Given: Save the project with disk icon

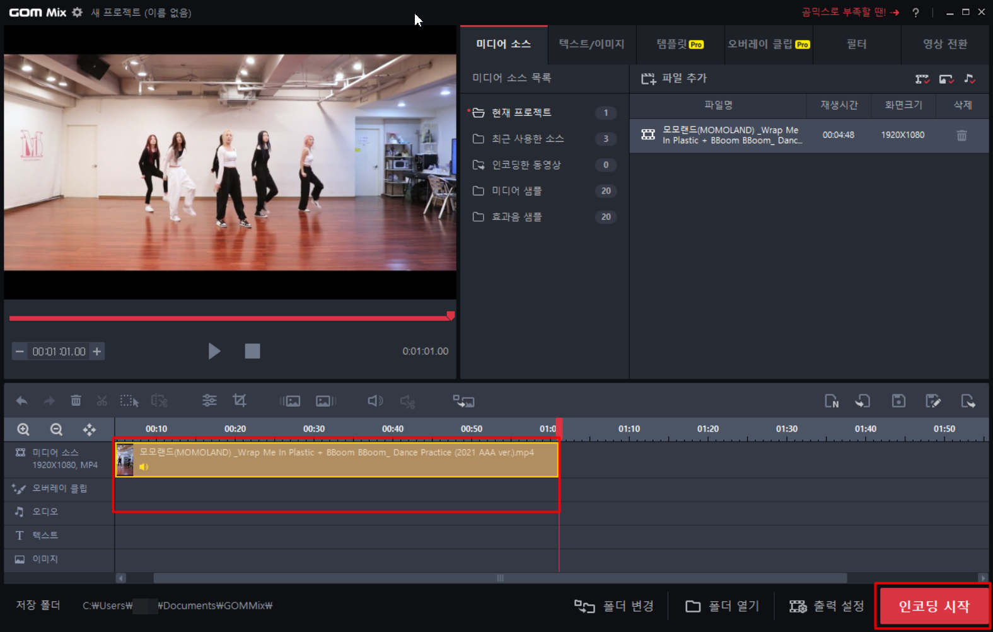Looking at the screenshot, I should 898,401.
